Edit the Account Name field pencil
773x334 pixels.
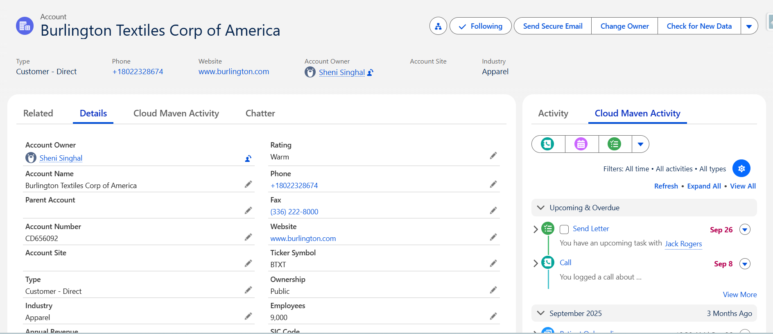click(x=248, y=184)
